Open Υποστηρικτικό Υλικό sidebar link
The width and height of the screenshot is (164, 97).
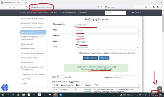(28, 49)
